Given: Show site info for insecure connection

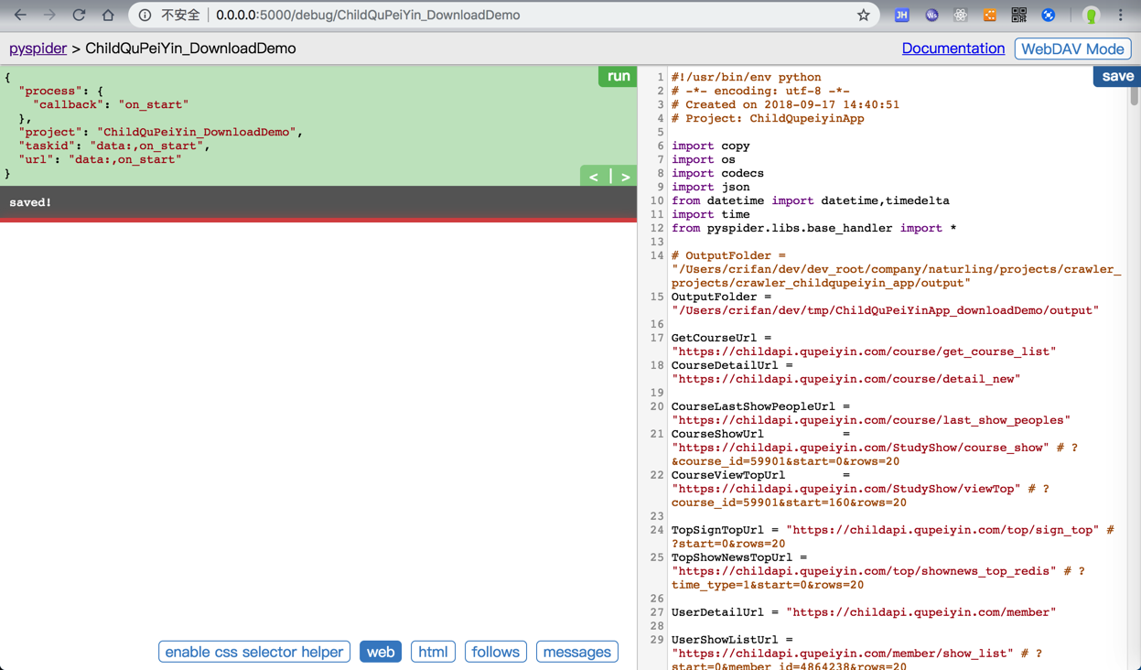Looking at the screenshot, I should click(145, 15).
